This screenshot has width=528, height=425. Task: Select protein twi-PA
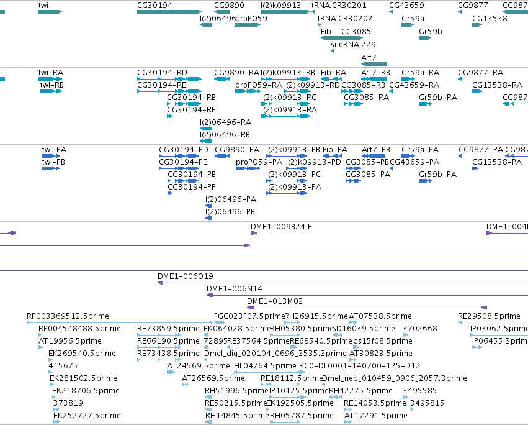click(51, 156)
